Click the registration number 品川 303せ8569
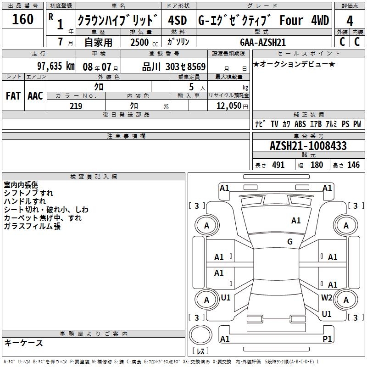367x367 pixels. [x=173, y=67]
